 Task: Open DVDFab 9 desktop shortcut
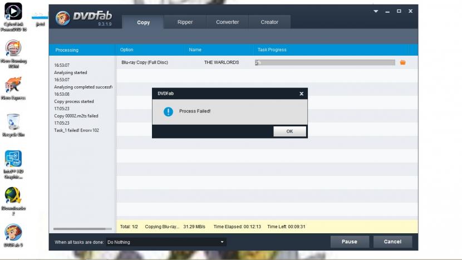point(13,236)
